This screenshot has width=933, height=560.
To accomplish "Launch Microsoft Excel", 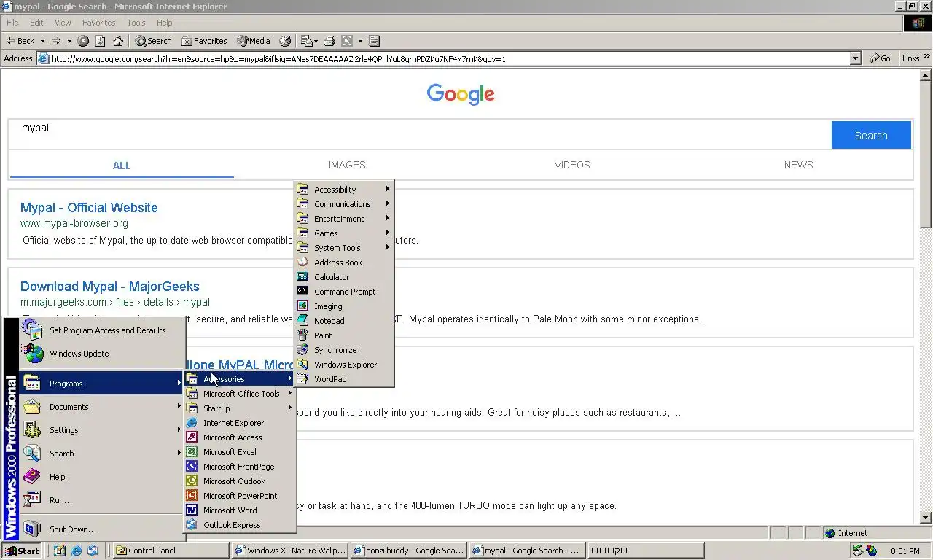I will 239,451.
